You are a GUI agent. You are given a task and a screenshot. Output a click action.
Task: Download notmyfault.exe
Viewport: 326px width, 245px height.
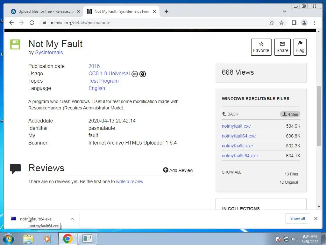click(x=236, y=126)
